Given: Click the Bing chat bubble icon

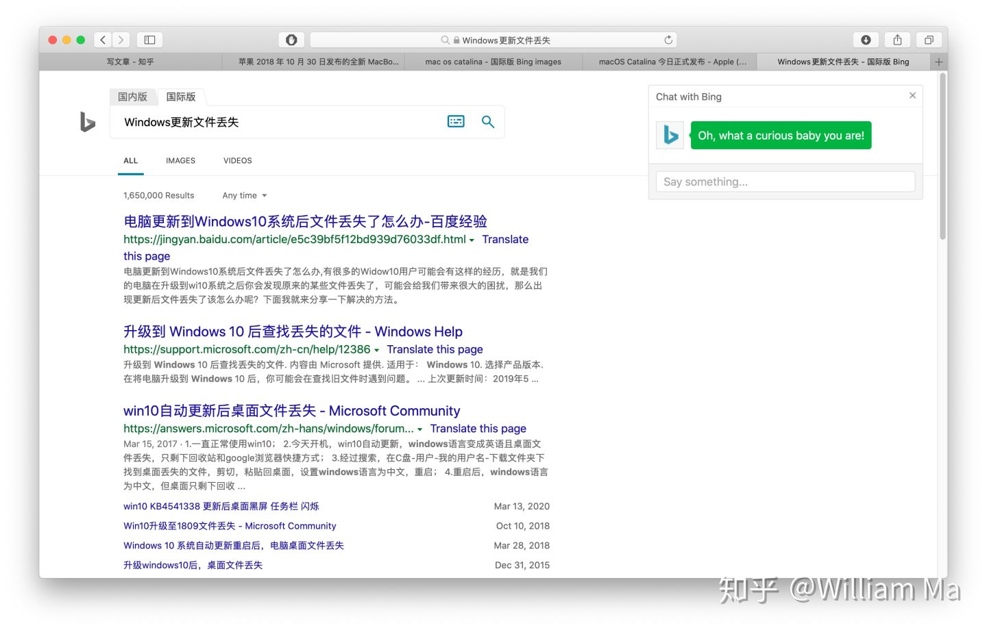Looking at the screenshot, I should point(669,135).
